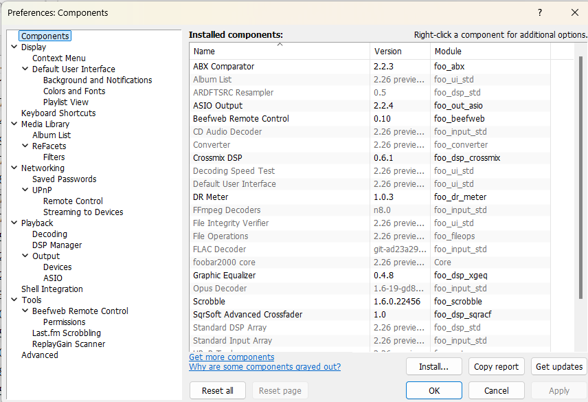Select the File Integrity Verifier row
588x402 pixels.
click(x=370, y=223)
